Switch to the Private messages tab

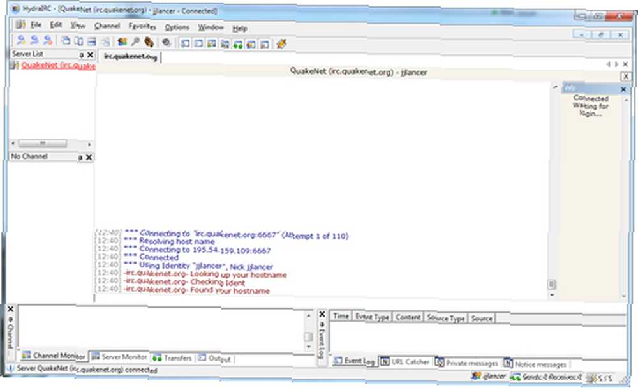pos(467,363)
